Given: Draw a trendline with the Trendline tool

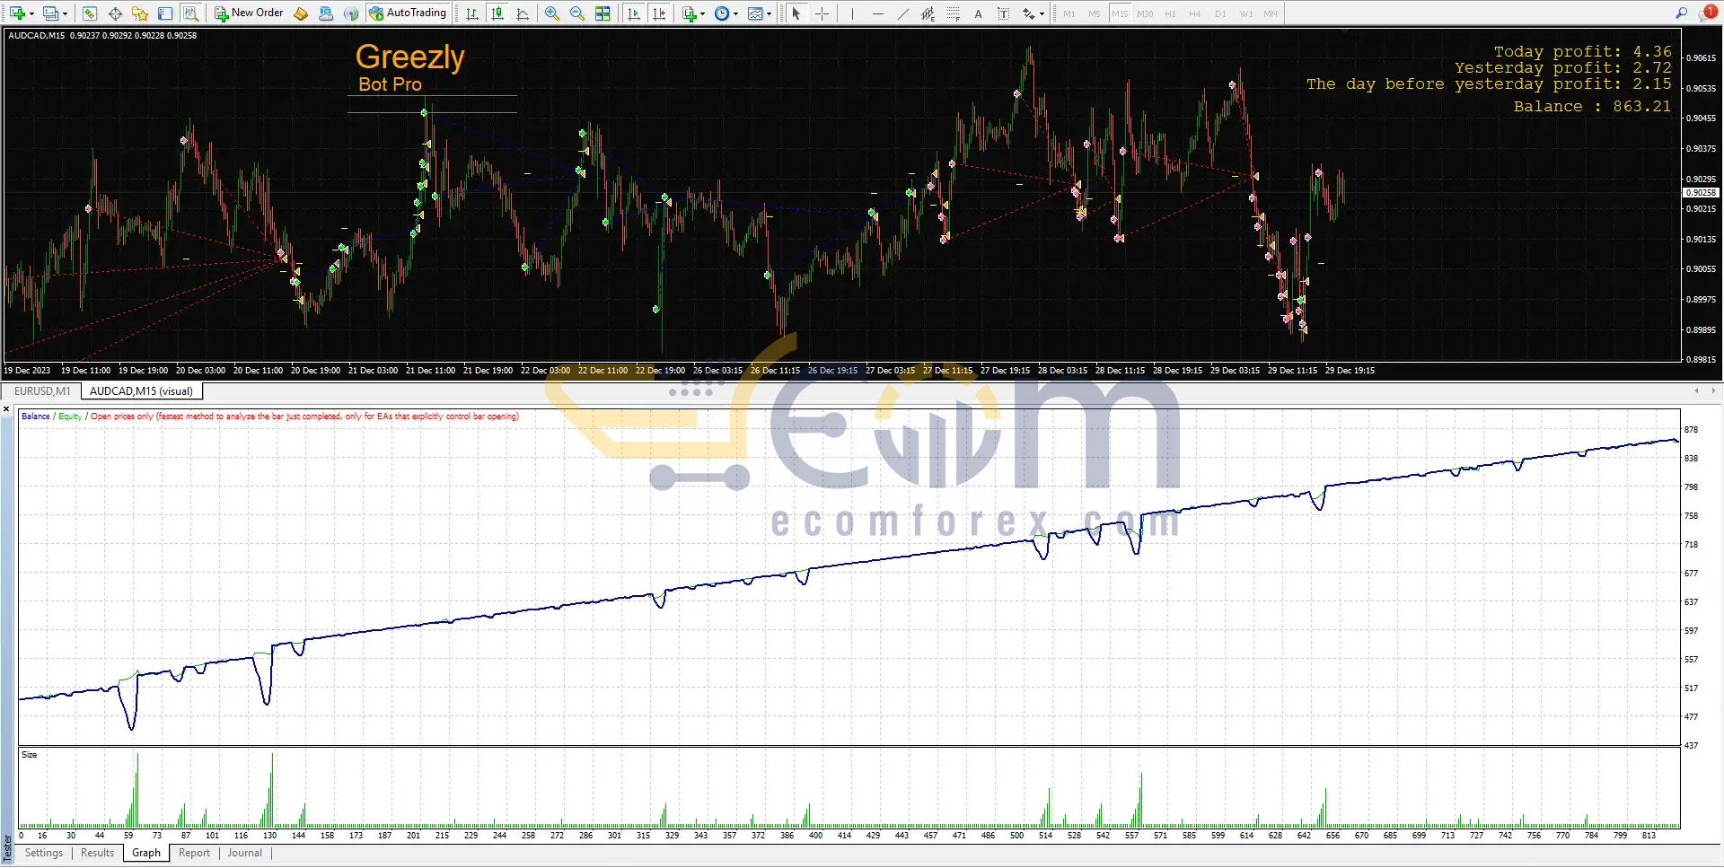Looking at the screenshot, I should click(x=903, y=13).
